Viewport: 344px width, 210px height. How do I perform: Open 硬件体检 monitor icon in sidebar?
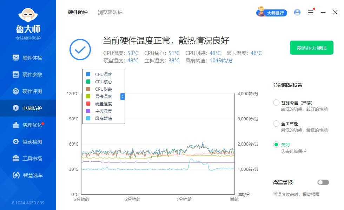click(x=15, y=58)
